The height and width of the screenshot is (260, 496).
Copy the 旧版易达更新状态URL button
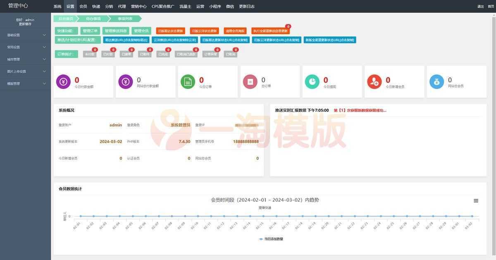(x=225, y=40)
